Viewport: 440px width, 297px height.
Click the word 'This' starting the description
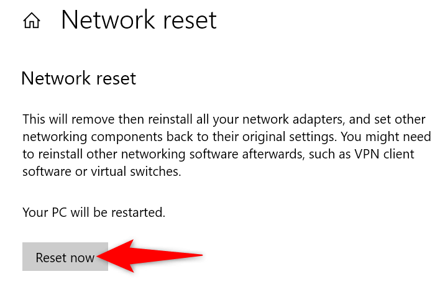tap(35, 119)
